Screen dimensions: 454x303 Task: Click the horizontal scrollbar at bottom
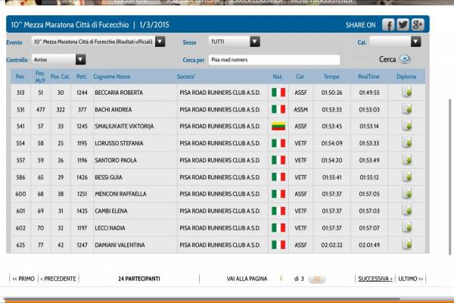[x=203, y=299]
